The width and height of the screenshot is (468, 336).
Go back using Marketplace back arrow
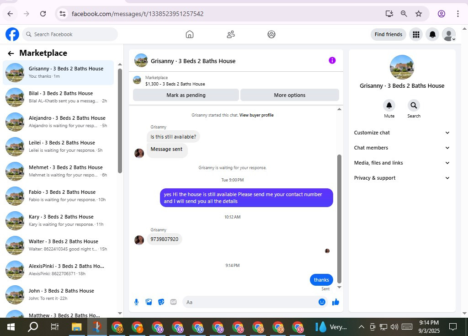(11, 53)
